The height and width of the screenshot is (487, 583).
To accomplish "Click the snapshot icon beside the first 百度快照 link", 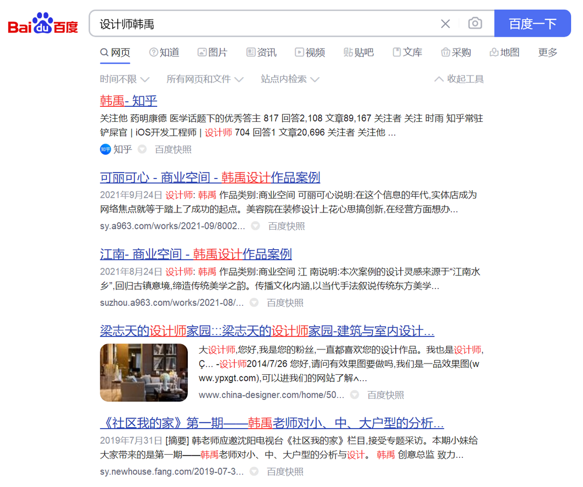I will tap(141, 149).
